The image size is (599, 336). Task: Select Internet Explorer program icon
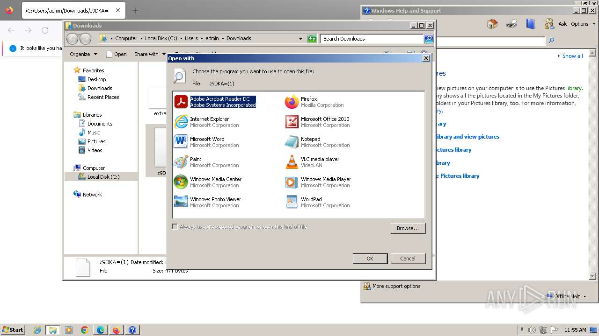[181, 122]
